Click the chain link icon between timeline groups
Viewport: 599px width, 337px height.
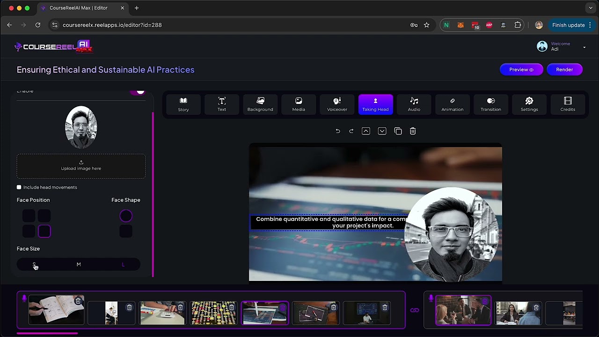[x=415, y=310]
